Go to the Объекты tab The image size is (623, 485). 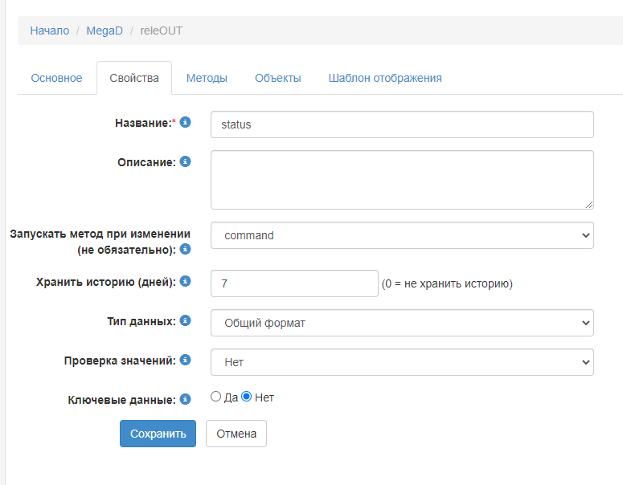277,78
